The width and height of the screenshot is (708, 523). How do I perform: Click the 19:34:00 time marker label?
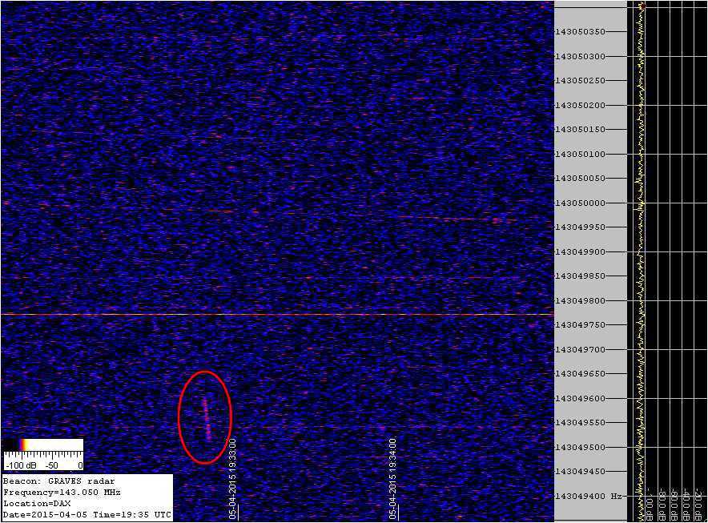[393, 478]
